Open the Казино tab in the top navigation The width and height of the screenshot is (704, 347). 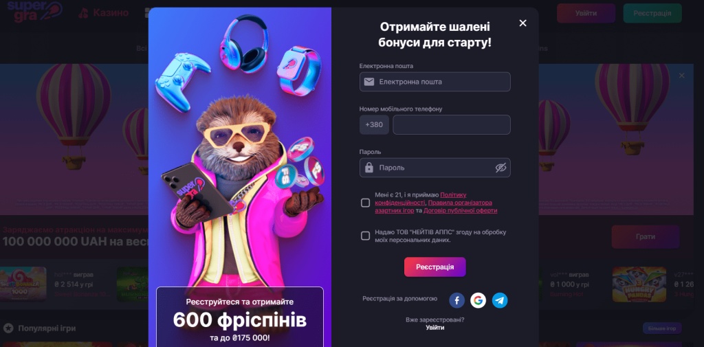coord(104,12)
